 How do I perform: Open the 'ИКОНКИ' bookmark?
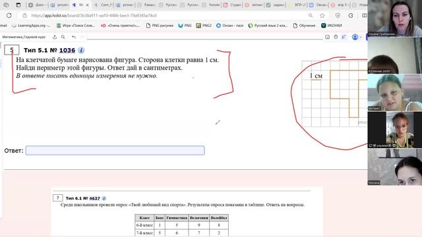332,26
